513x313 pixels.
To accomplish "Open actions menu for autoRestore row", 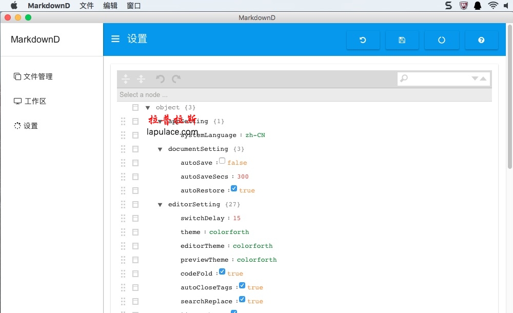I will (135, 190).
